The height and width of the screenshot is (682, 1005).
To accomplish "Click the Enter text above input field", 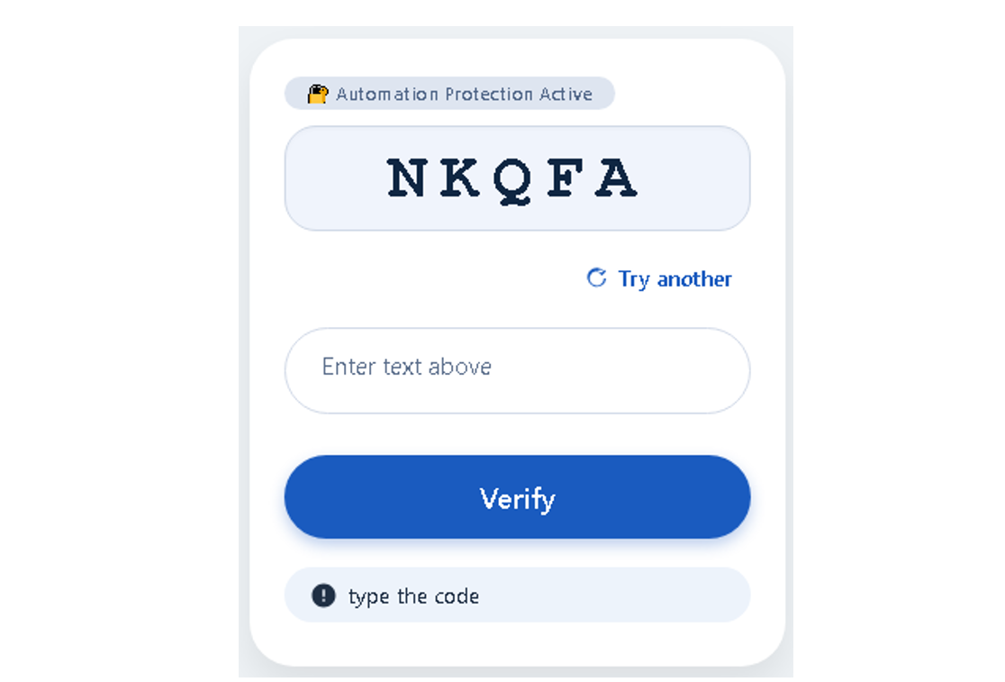I will 517,369.
